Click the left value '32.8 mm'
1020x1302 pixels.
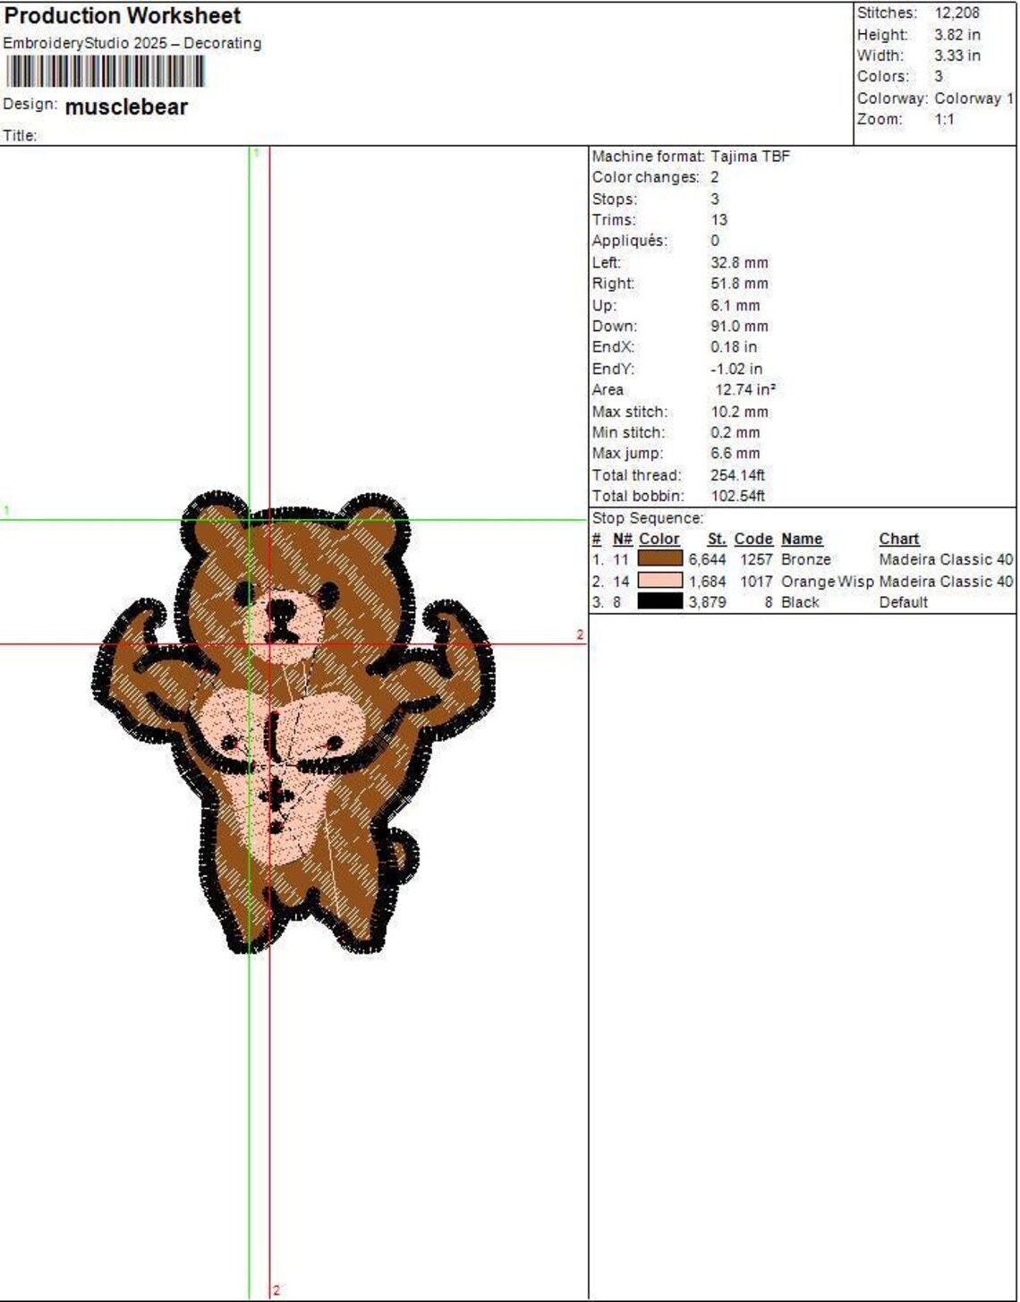[x=739, y=263]
